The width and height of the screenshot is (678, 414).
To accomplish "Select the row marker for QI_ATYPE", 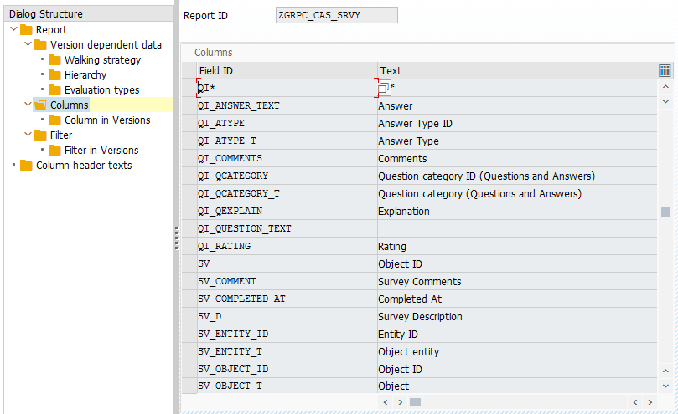I will [x=189, y=124].
